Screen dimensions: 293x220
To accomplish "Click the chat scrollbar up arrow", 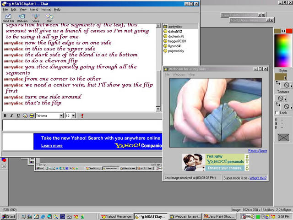I will click(158, 26).
